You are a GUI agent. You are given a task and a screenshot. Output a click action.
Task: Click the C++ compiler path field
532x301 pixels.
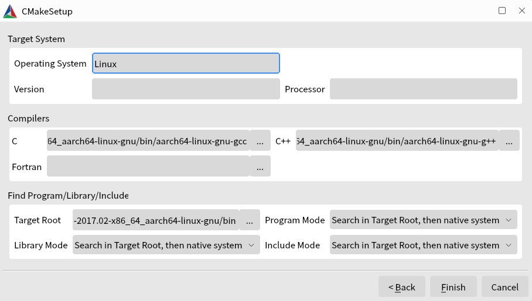pyautogui.click(x=397, y=141)
